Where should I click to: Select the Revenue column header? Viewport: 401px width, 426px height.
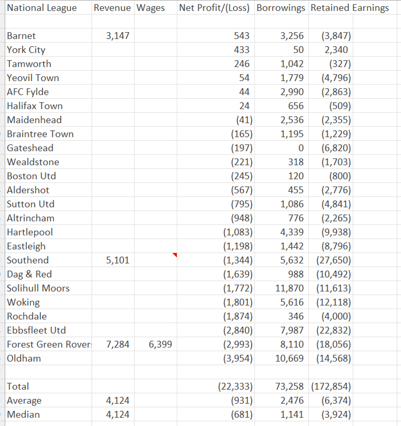click(x=113, y=8)
